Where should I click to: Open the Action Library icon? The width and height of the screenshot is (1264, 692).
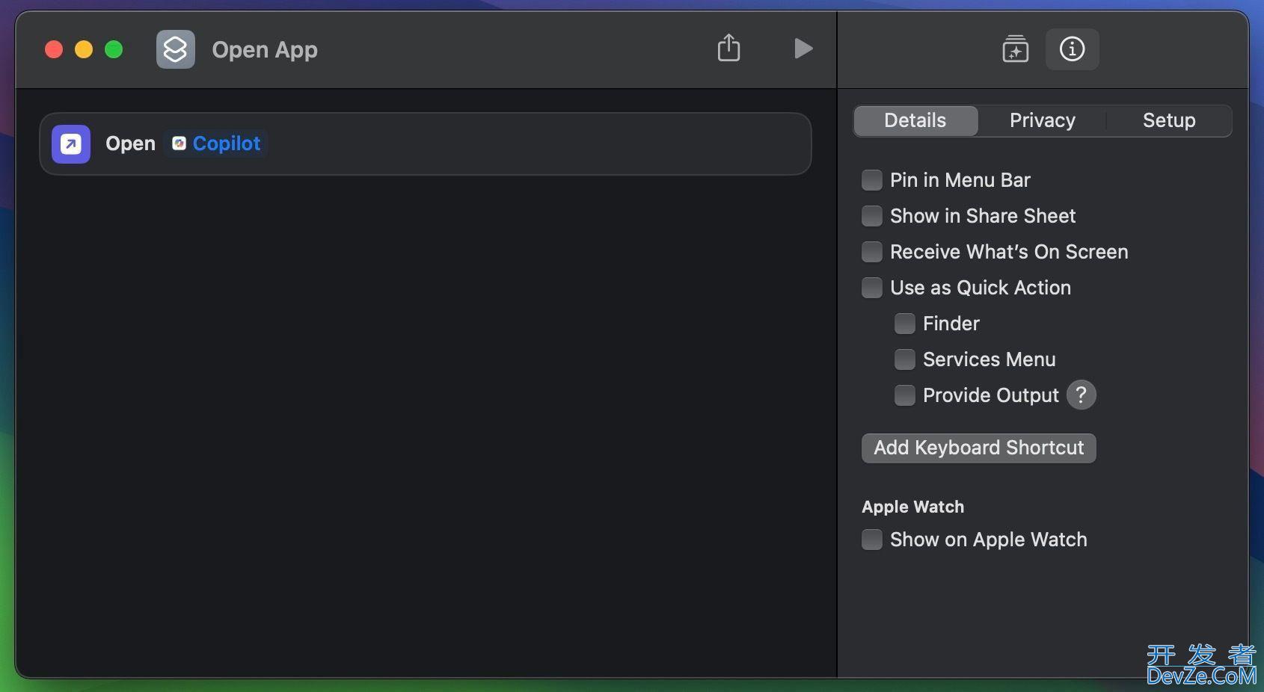(1015, 49)
